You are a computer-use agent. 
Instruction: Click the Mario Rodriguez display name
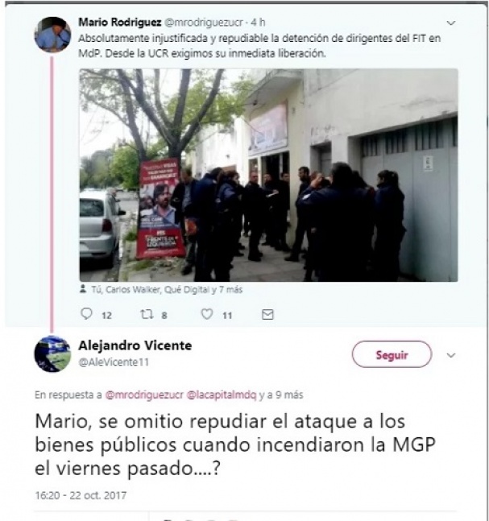120,23
